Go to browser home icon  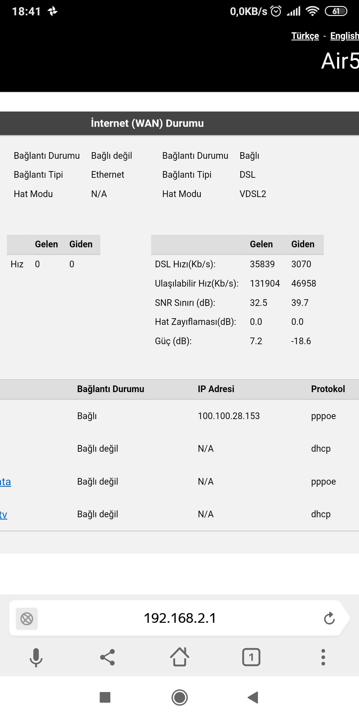179,657
